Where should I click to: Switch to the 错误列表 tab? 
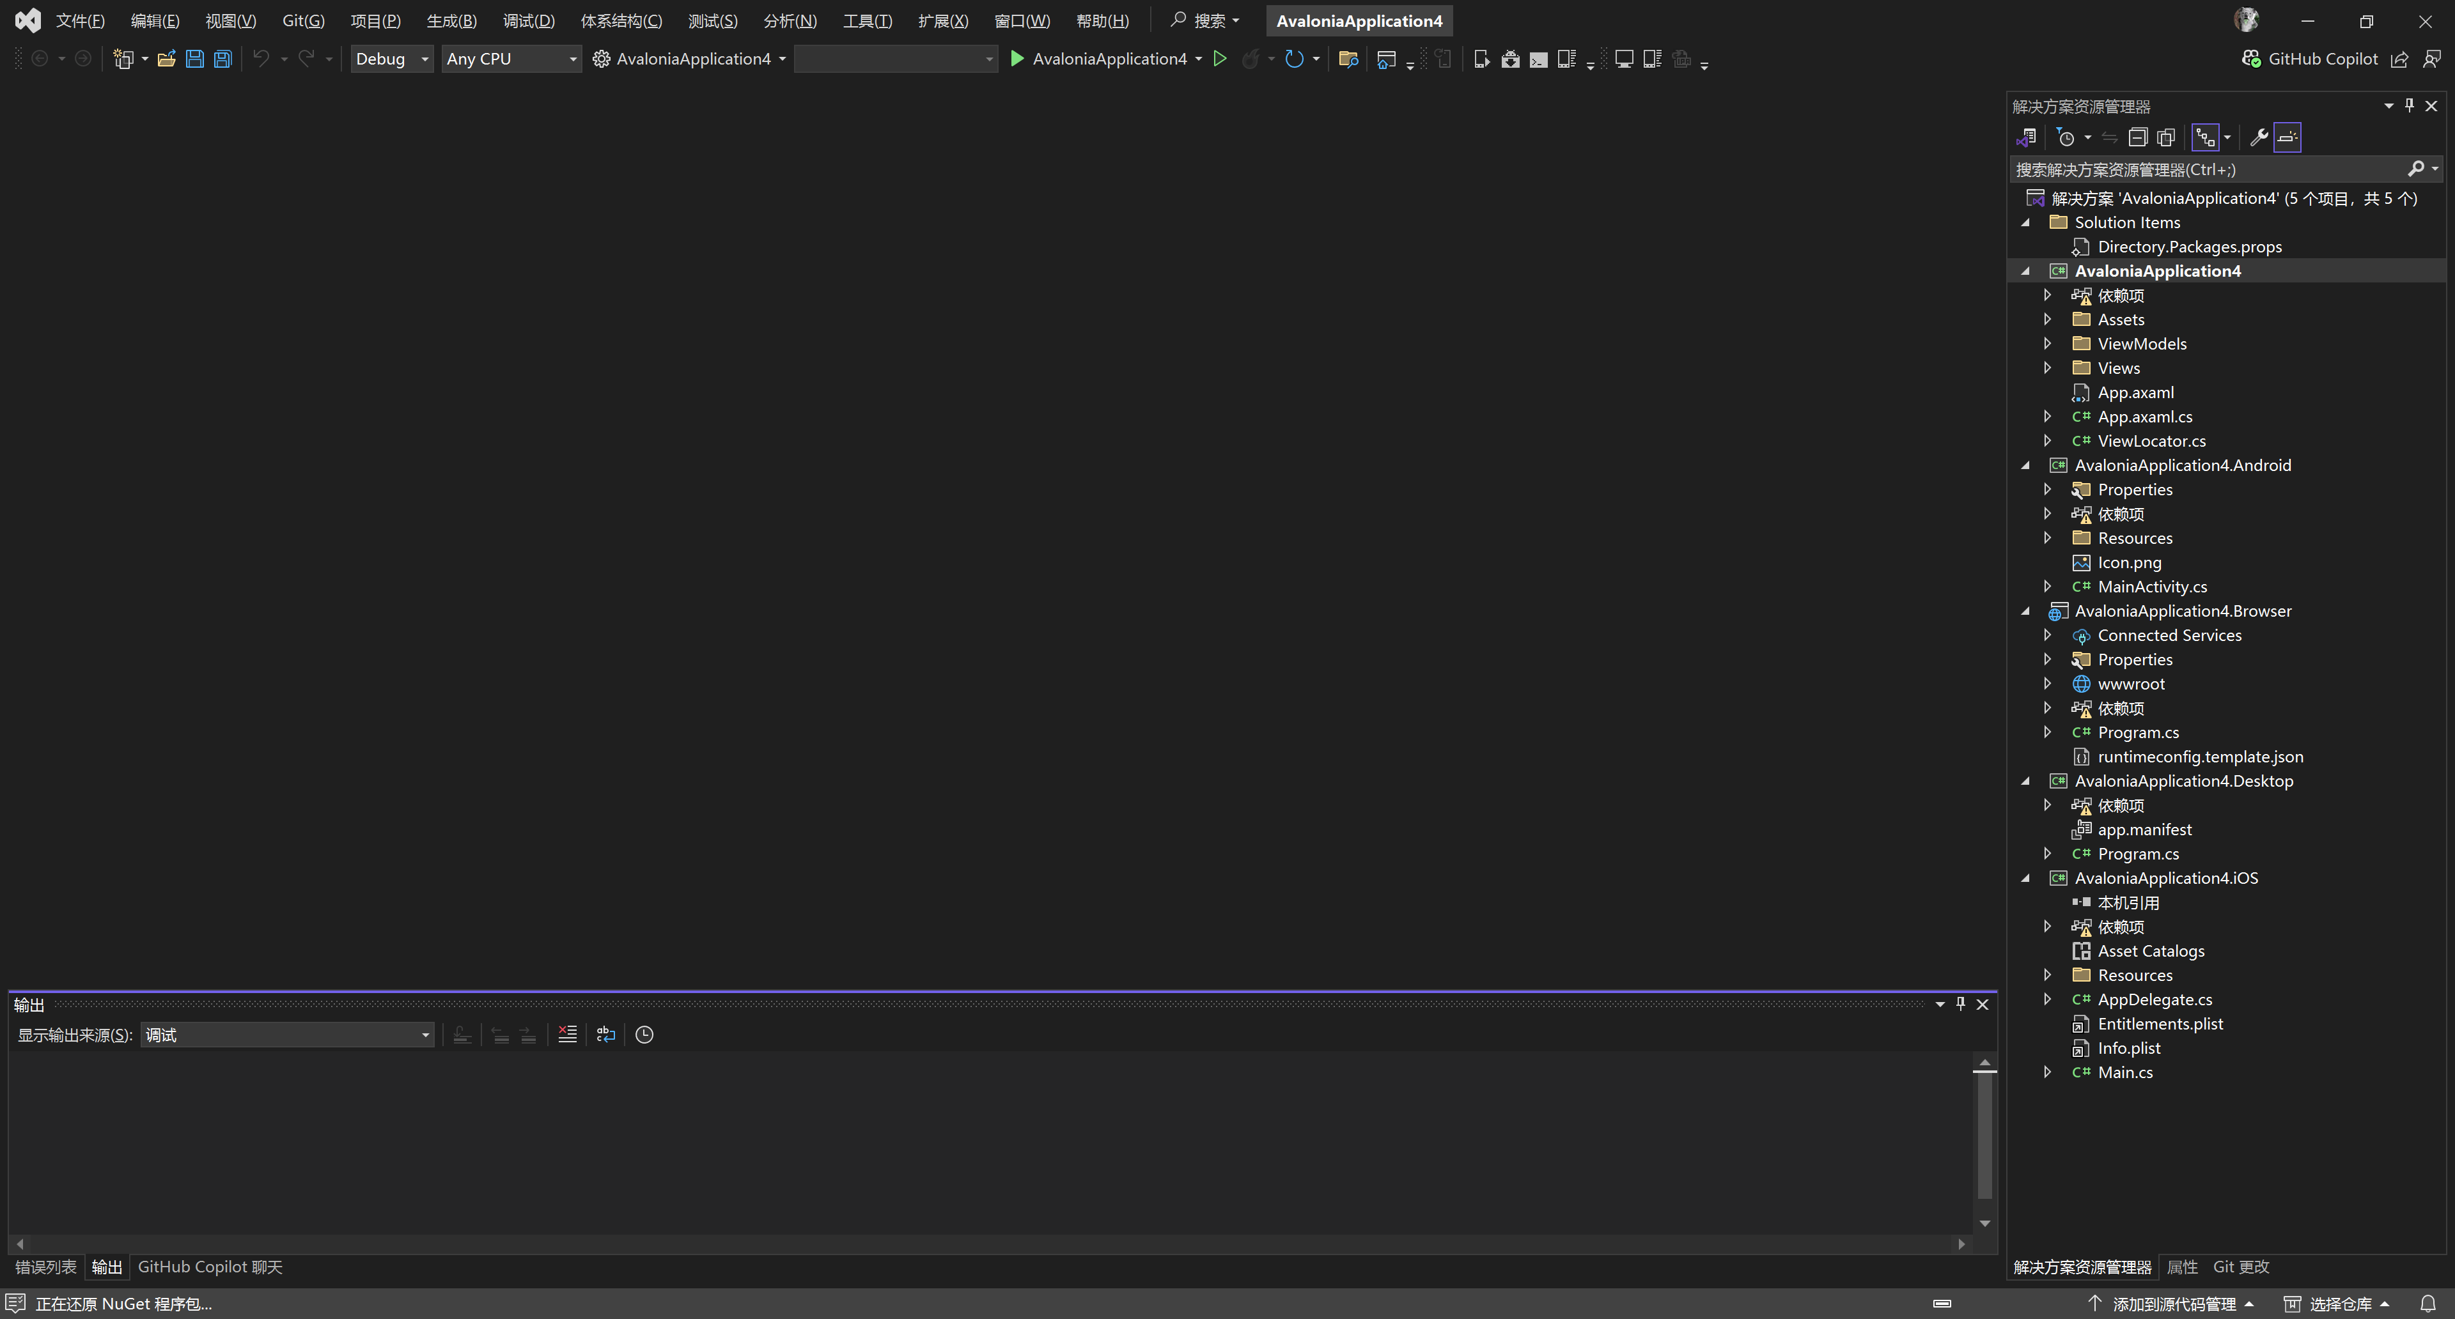coord(46,1267)
